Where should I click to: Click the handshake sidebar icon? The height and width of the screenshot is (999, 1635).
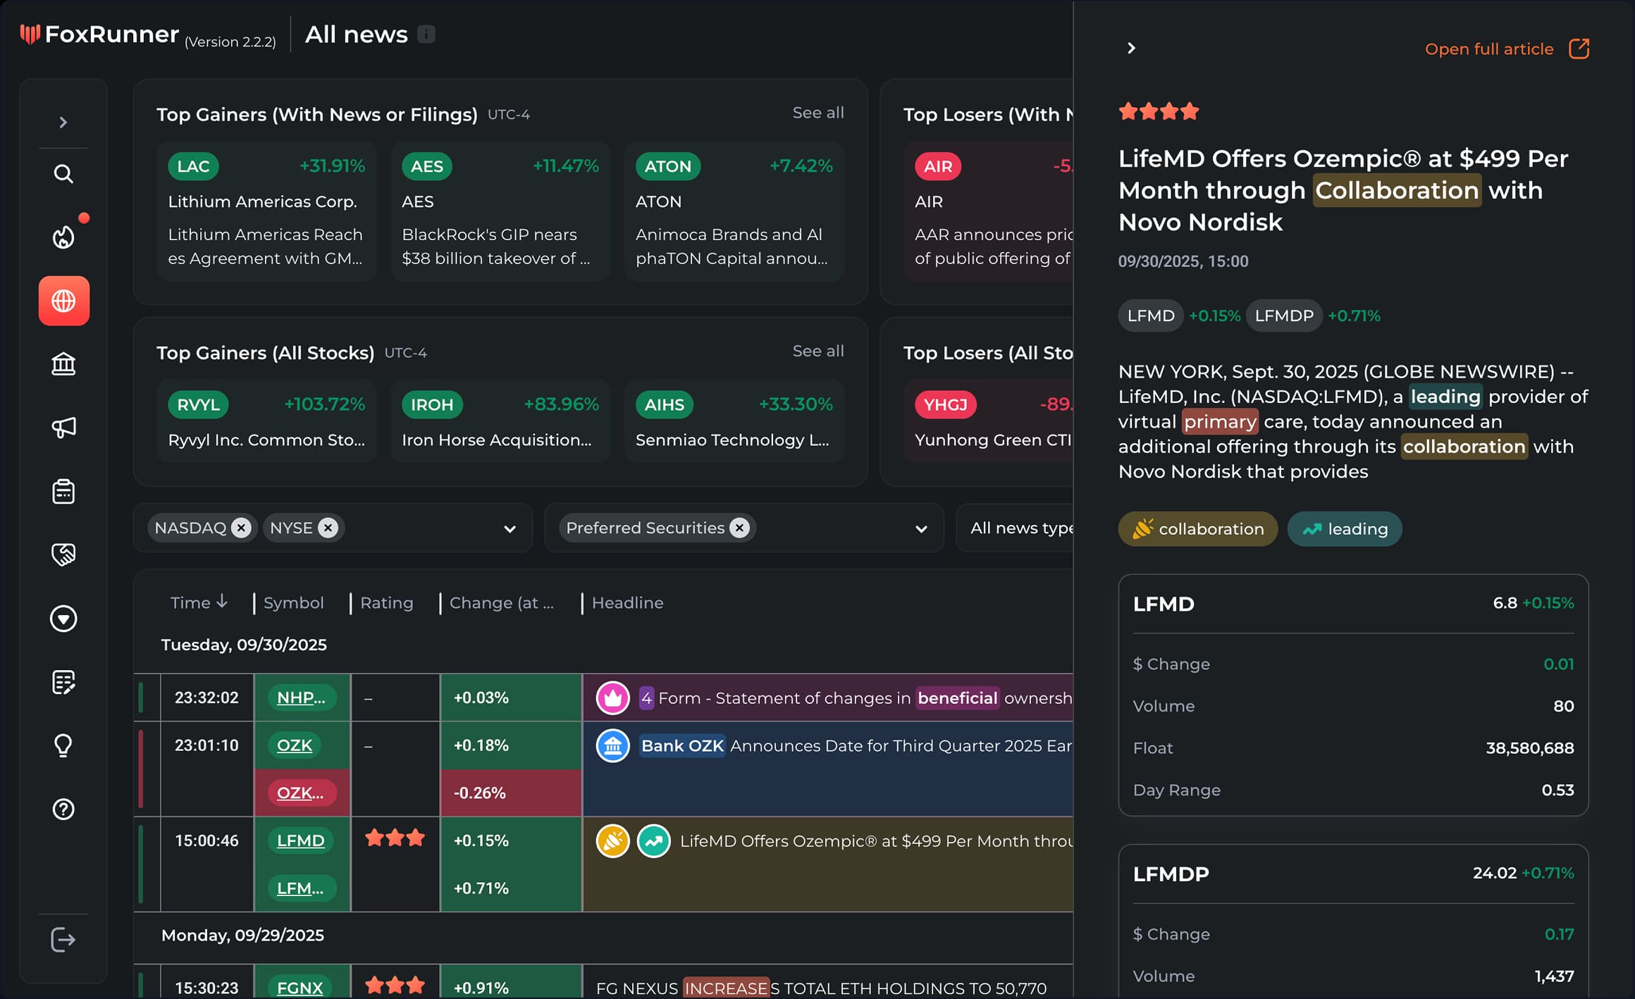pos(63,554)
